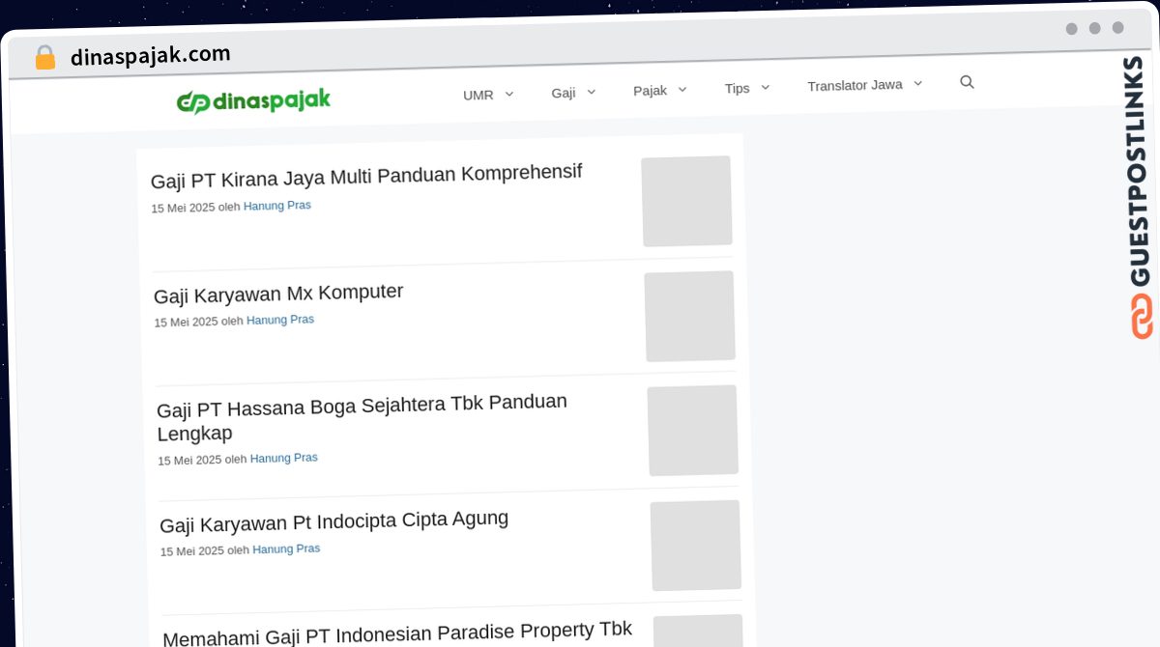Select the Pajak menu item
The image size is (1160, 647).
point(652,90)
